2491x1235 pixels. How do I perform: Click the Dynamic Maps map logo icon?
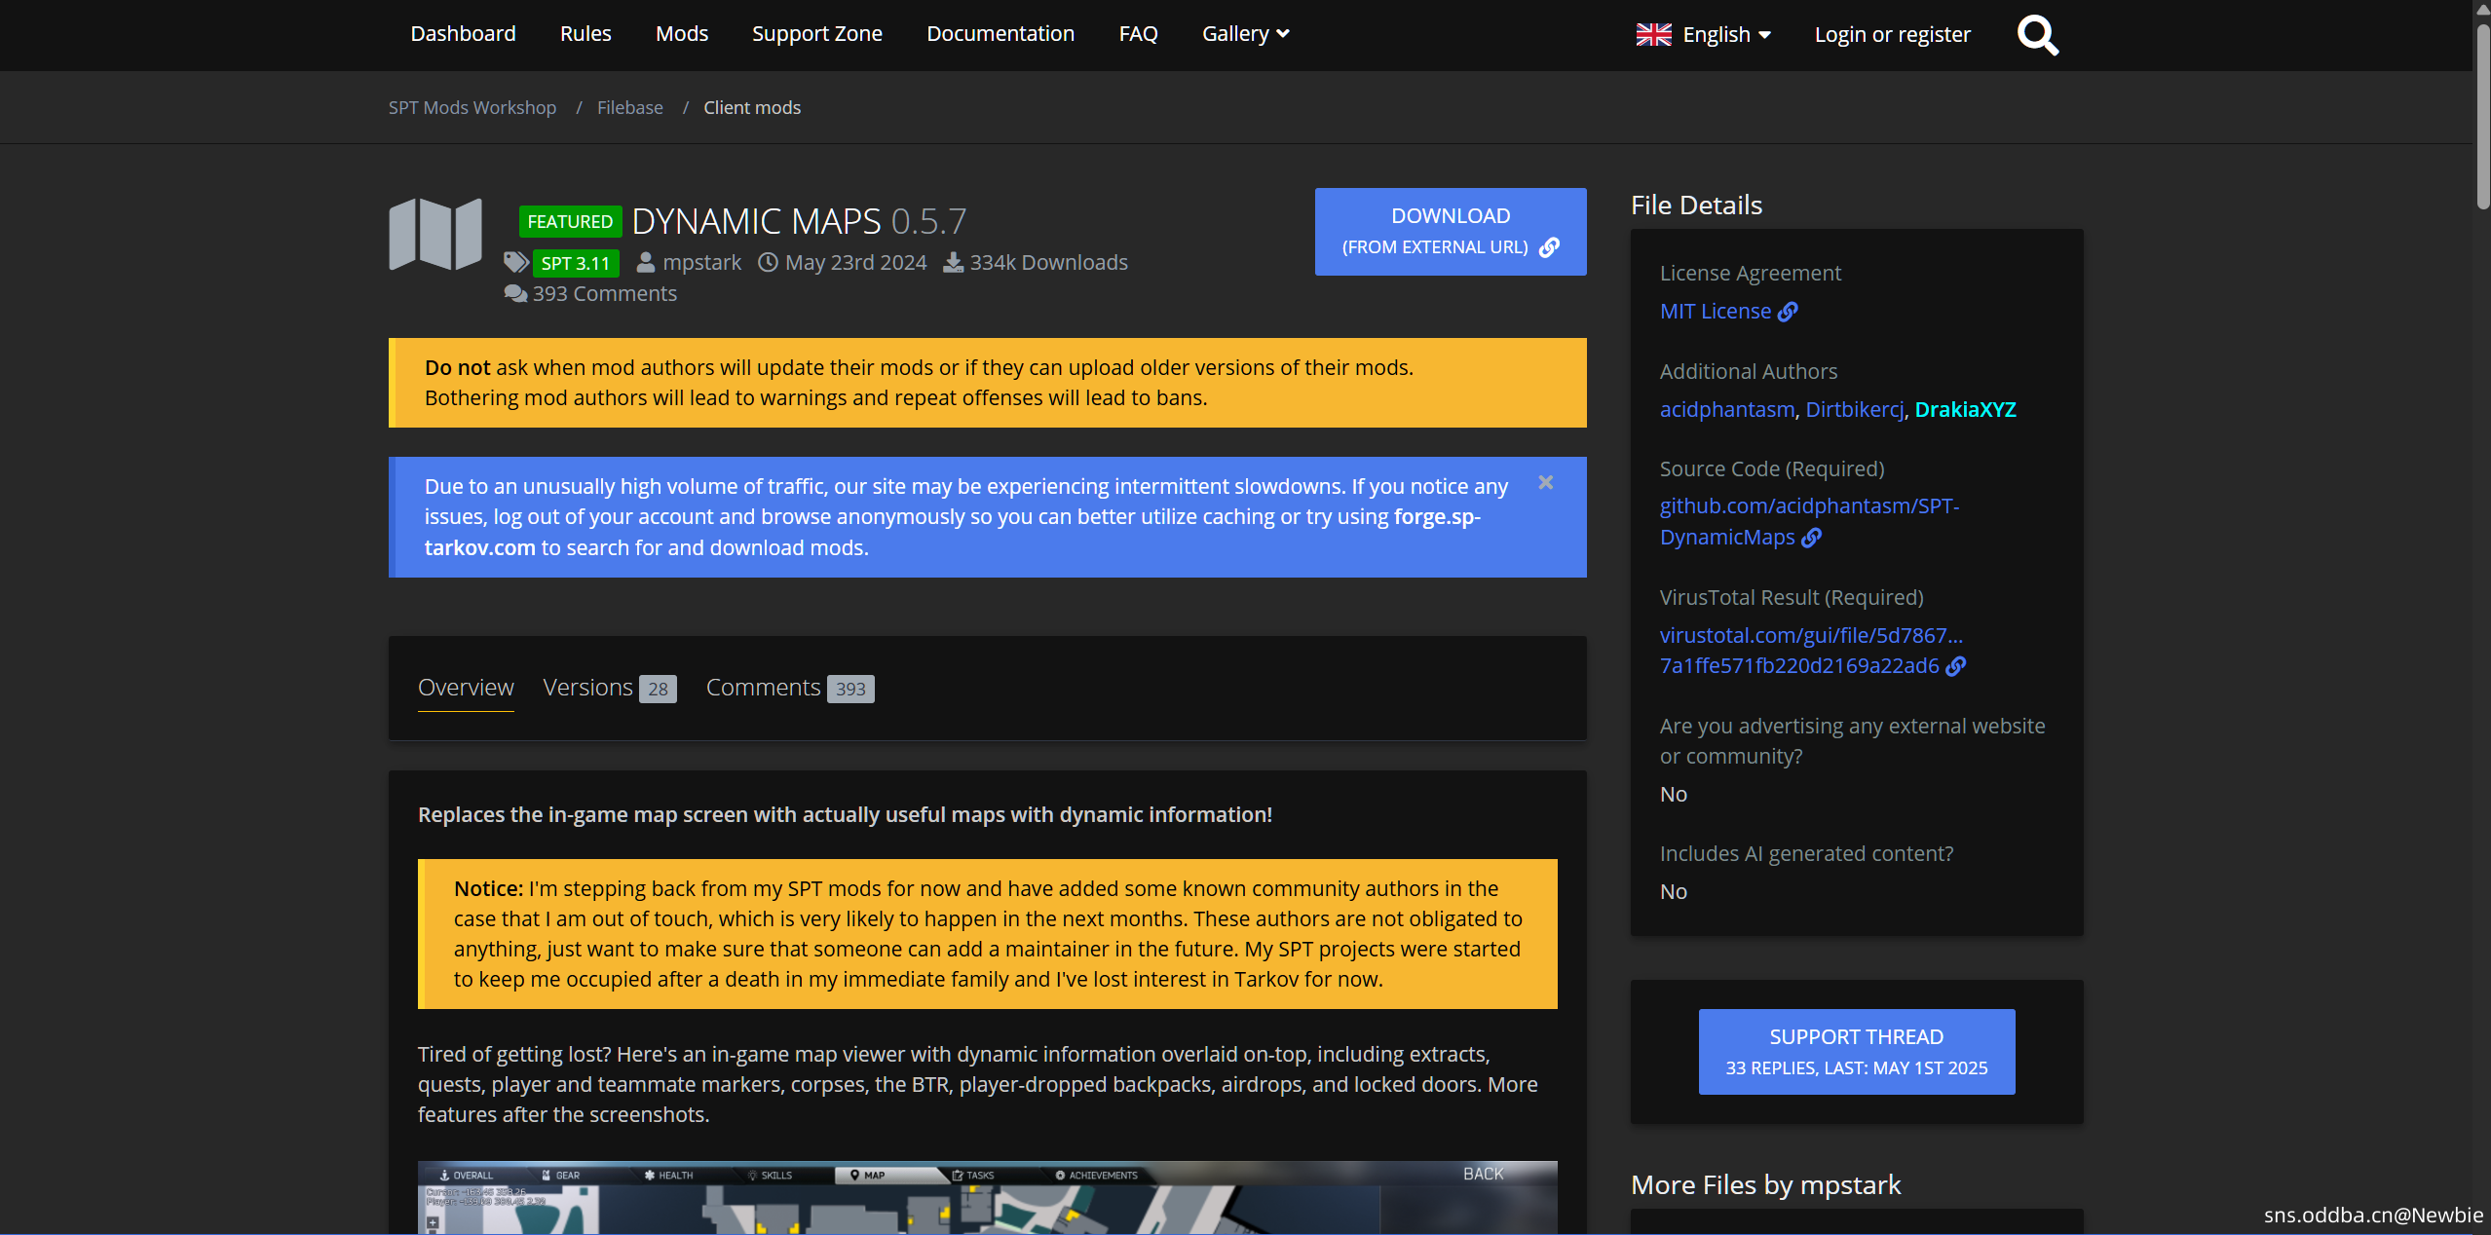click(x=435, y=234)
